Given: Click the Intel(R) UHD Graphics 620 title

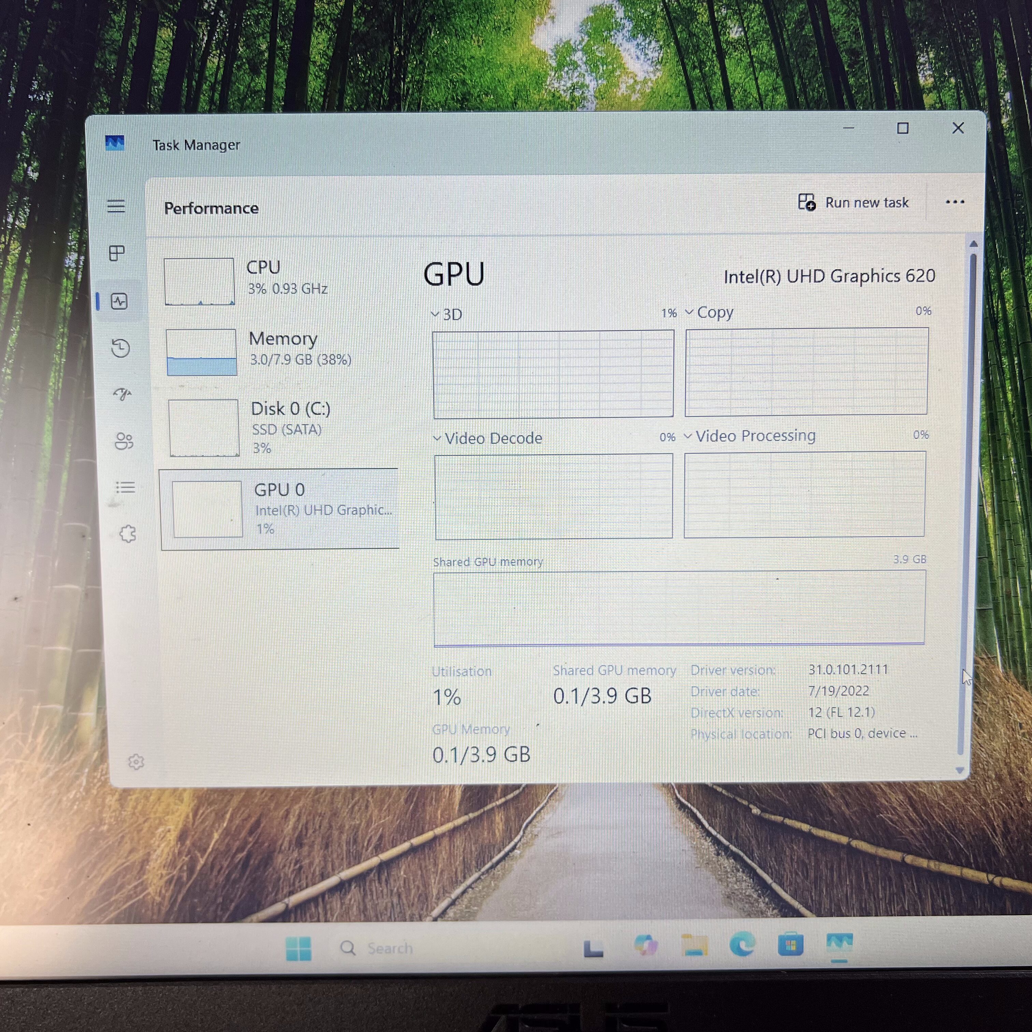Looking at the screenshot, I should 829,276.
